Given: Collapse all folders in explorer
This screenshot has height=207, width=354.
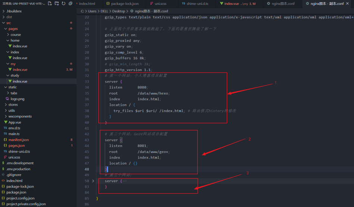Looking at the screenshot, I should tap(71, 4).
